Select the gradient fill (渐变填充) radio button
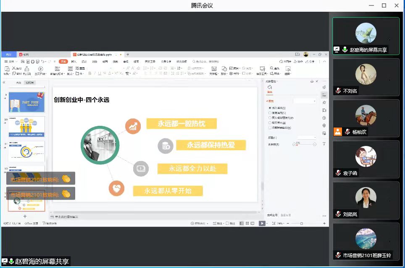 [270, 113]
